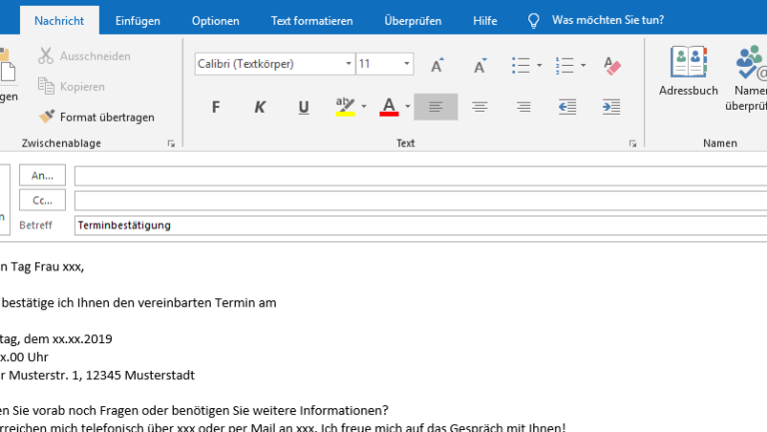Open the Hilfe tab
The height and width of the screenshot is (432, 767).
point(484,21)
